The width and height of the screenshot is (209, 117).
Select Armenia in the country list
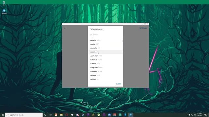pos(105,40)
